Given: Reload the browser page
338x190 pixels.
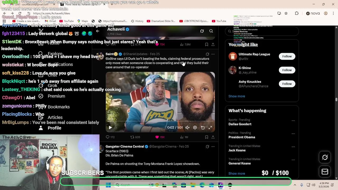Looking at the screenshot, I should tap(20, 13).
